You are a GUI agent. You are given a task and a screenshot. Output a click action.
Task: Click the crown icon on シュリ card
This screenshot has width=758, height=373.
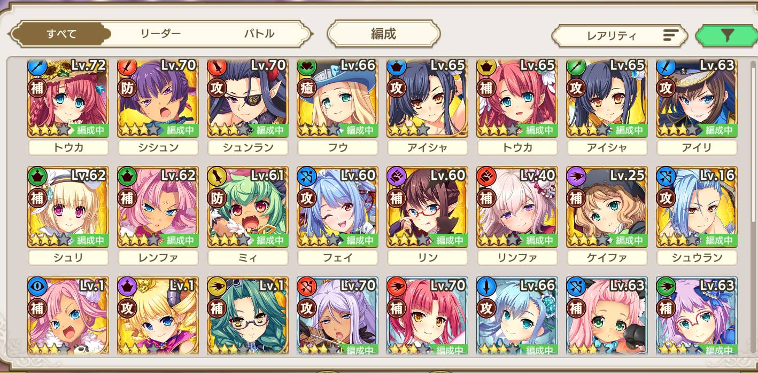point(37,177)
